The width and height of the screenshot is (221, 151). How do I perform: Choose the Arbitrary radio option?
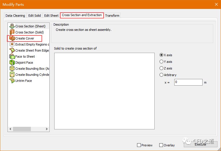[162, 75]
